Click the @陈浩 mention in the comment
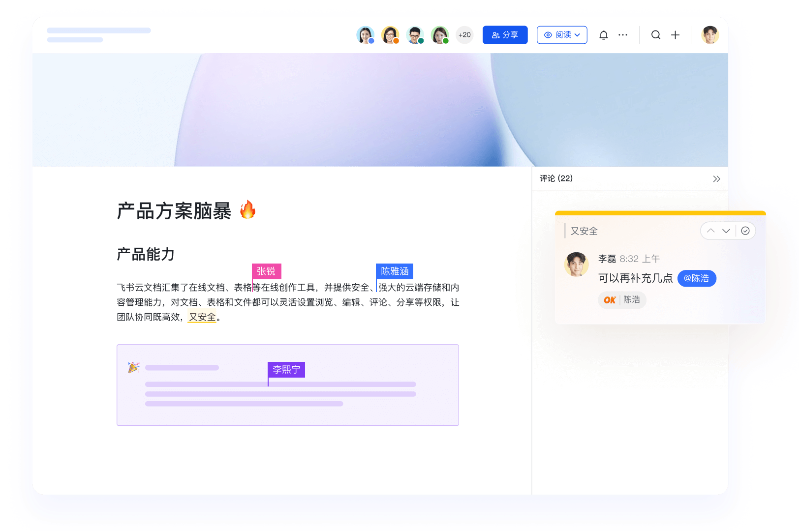 pyautogui.click(x=697, y=278)
